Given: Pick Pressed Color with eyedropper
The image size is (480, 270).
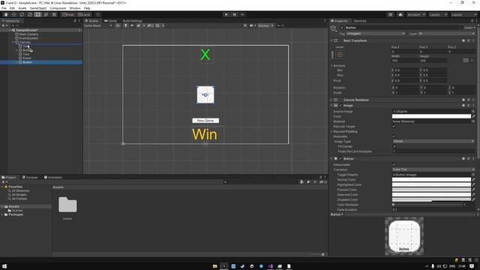Looking at the screenshot, I should 473,190.
